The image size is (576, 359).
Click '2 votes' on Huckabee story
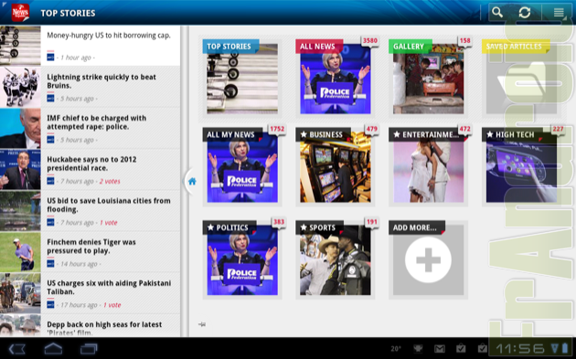coord(110,182)
